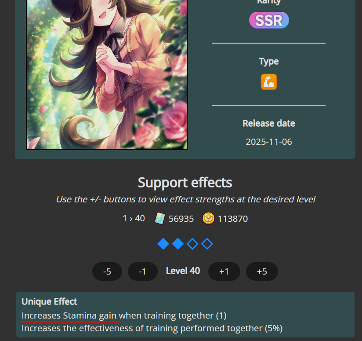The image size is (362, 341).
Task: Increase level by five with +5 button
Action: tap(262, 271)
